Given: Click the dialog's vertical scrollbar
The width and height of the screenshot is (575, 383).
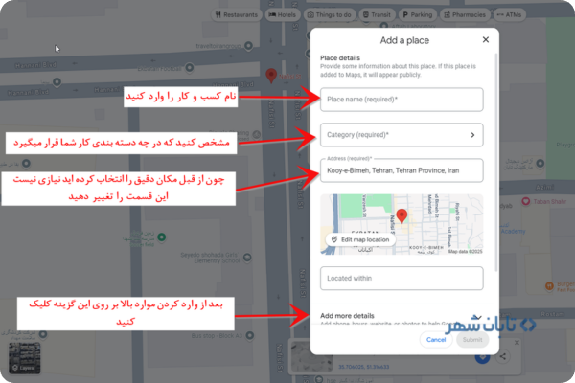Looking at the screenshot, I should coord(496,163).
